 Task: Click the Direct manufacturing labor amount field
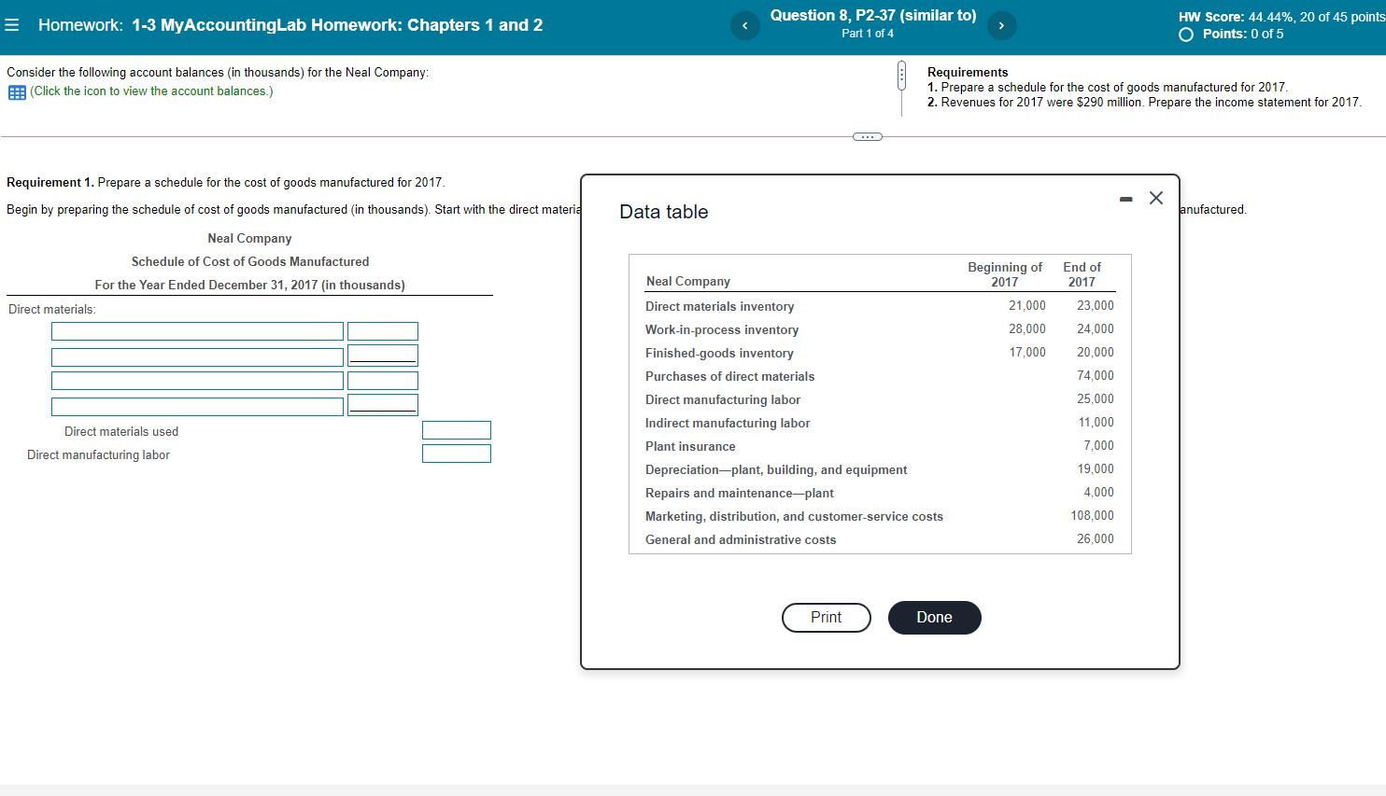pos(457,453)
